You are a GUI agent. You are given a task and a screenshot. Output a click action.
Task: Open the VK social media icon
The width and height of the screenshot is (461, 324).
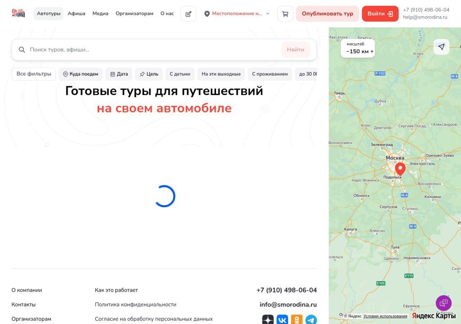(x=282, y=319)
